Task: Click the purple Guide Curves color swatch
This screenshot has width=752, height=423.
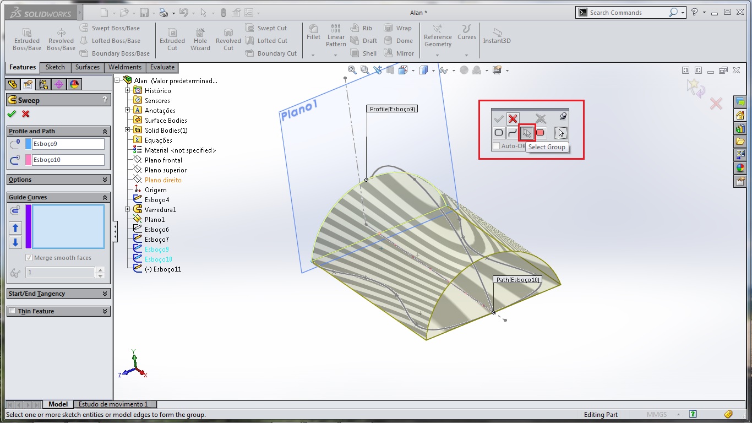Action: pos(29,226)
